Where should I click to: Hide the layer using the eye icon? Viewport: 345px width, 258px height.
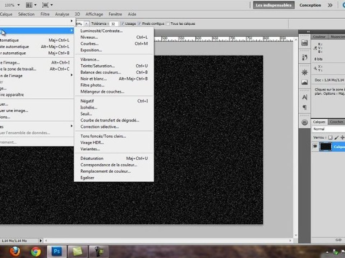[315, 146]
